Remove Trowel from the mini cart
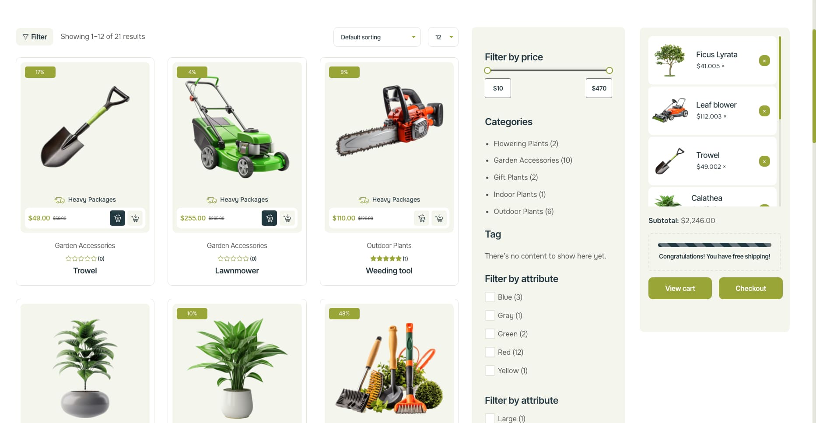The height and width of the screenshot is (423, 816). [x=764, y=161]
